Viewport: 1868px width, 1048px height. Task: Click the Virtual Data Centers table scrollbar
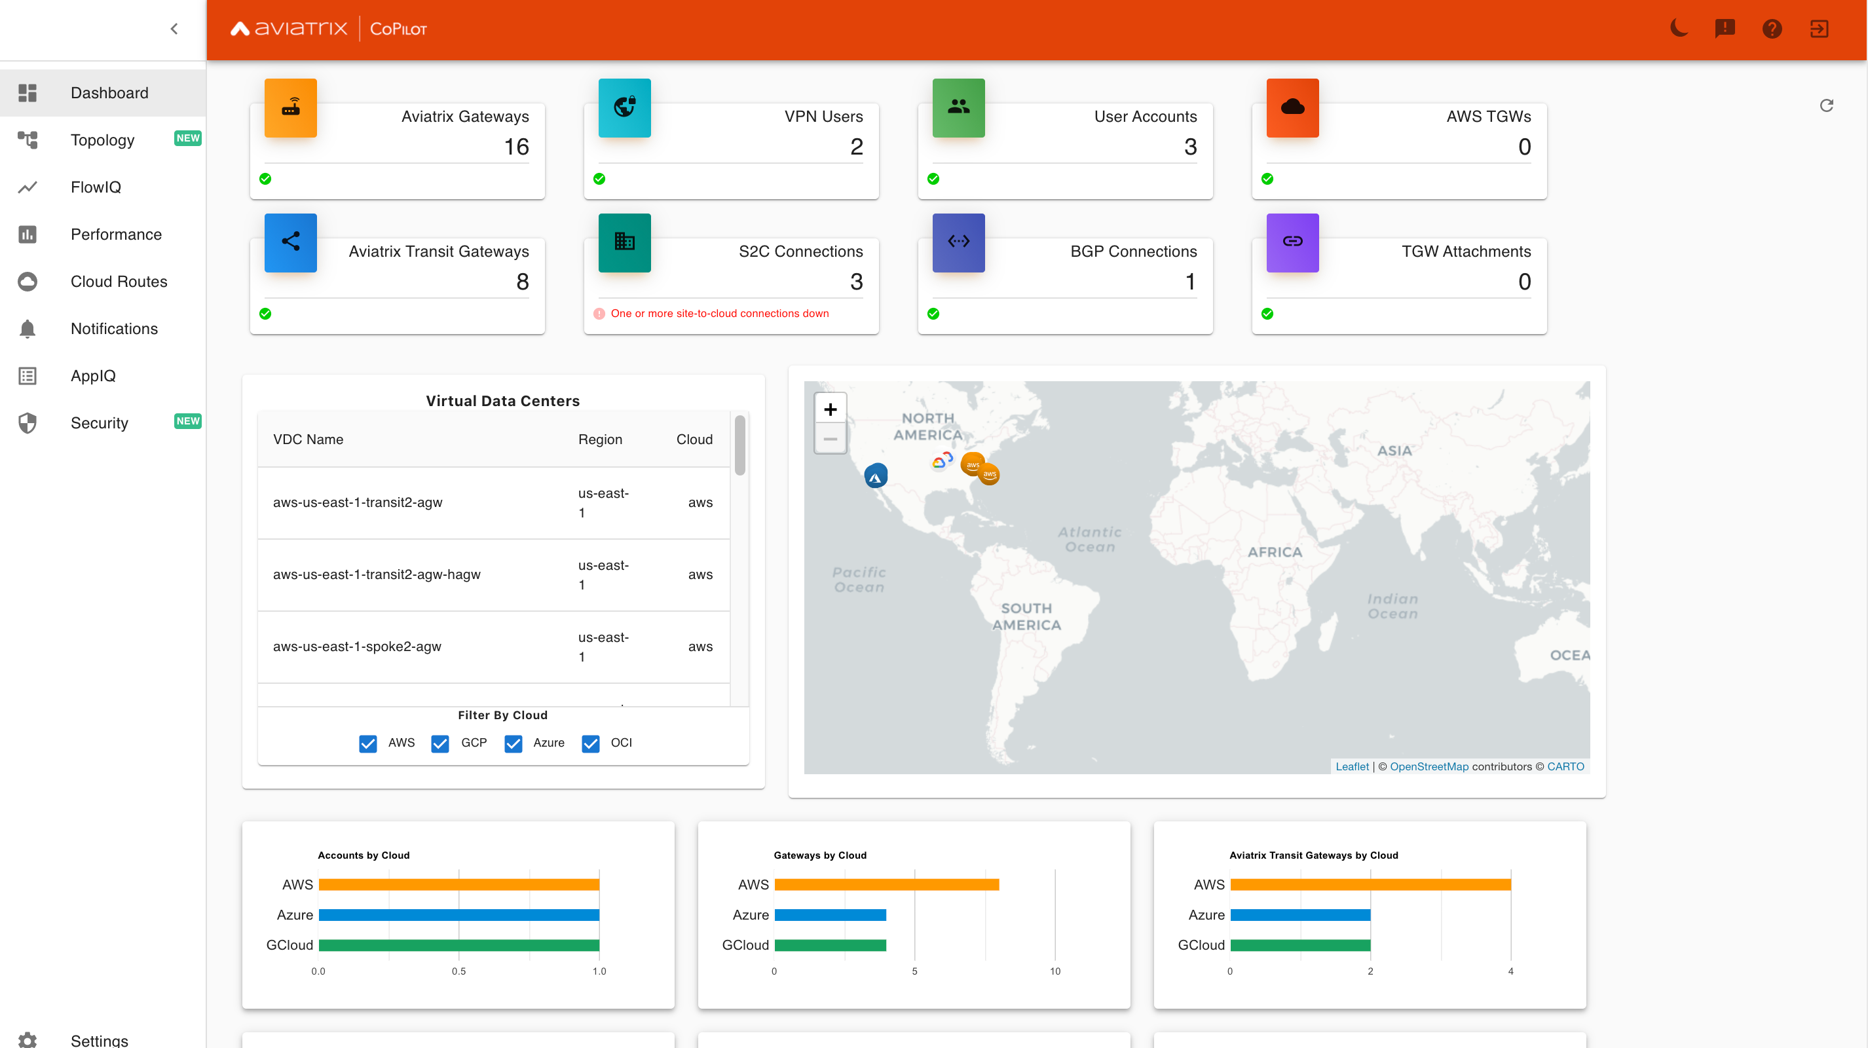point(739,445)
